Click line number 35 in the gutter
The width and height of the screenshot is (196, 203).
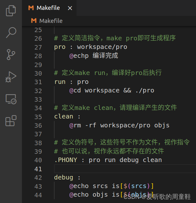(38, 117)
